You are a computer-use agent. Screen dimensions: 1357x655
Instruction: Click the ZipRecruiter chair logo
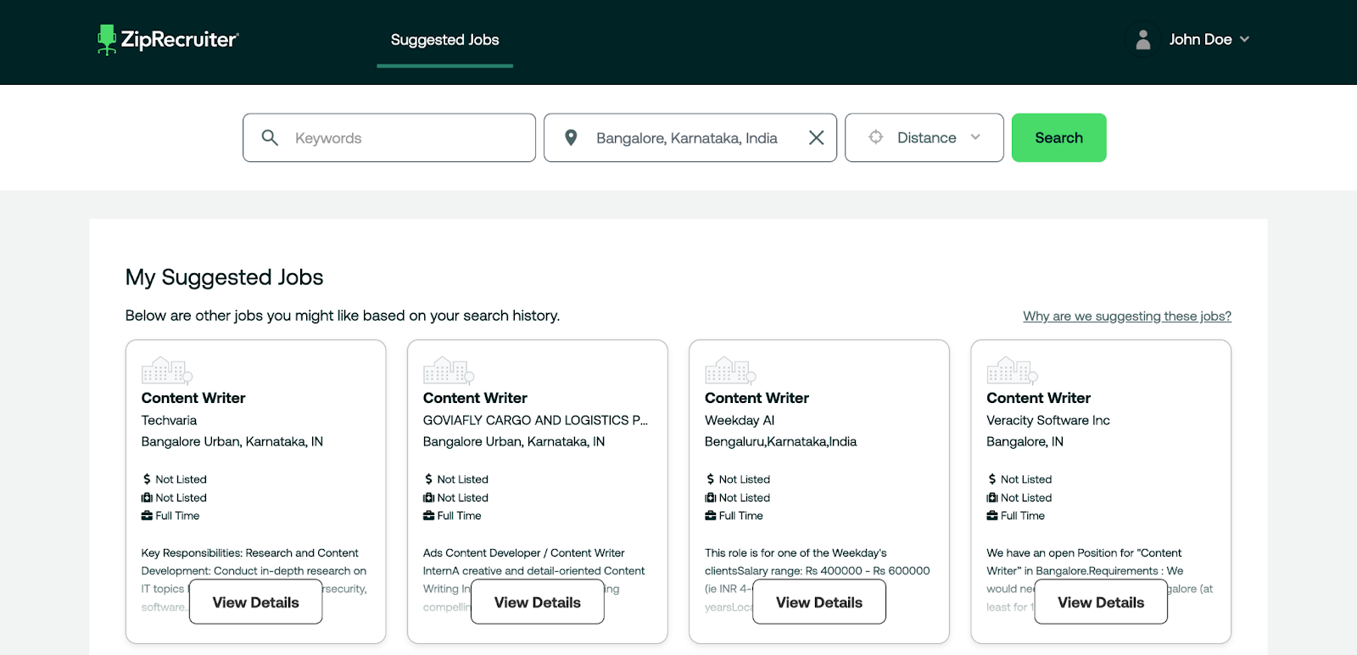pyautogui.click(x=107, y=39)
